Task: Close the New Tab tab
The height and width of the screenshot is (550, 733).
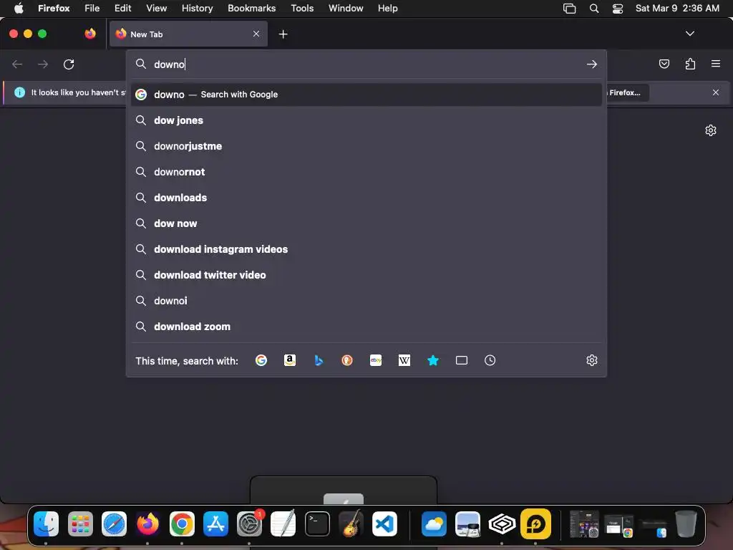Action: tap(256, 34)
